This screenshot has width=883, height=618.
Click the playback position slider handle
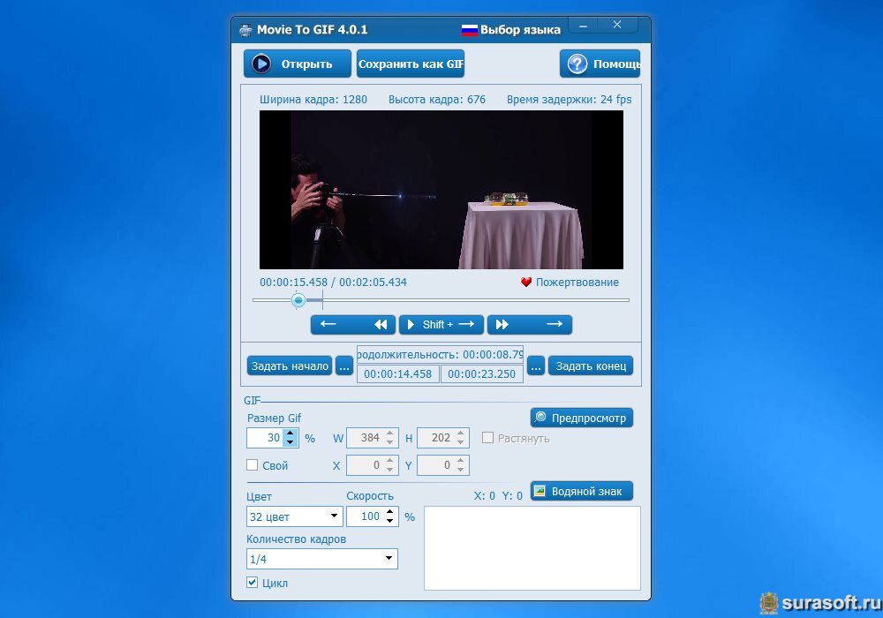tap(298, 300)
